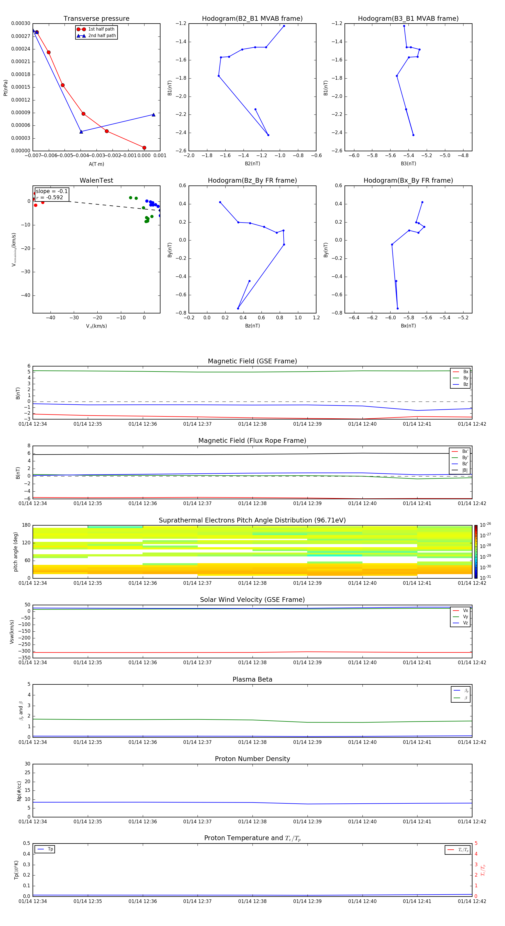Screen dimensions: 505x926
Task: Click the '2nd half path' legend entry
Action: pyautogui.click(x=96, y=36)
